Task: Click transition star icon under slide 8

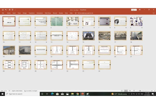Action: 126,28
